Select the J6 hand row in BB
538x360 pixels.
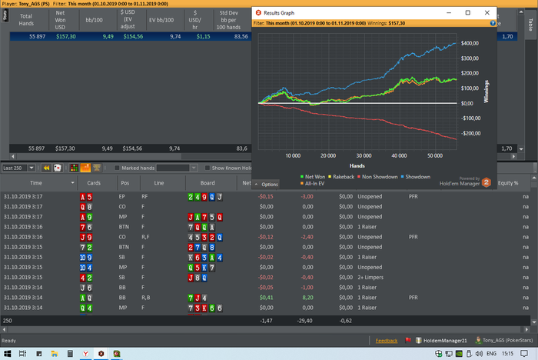[266, 288]
